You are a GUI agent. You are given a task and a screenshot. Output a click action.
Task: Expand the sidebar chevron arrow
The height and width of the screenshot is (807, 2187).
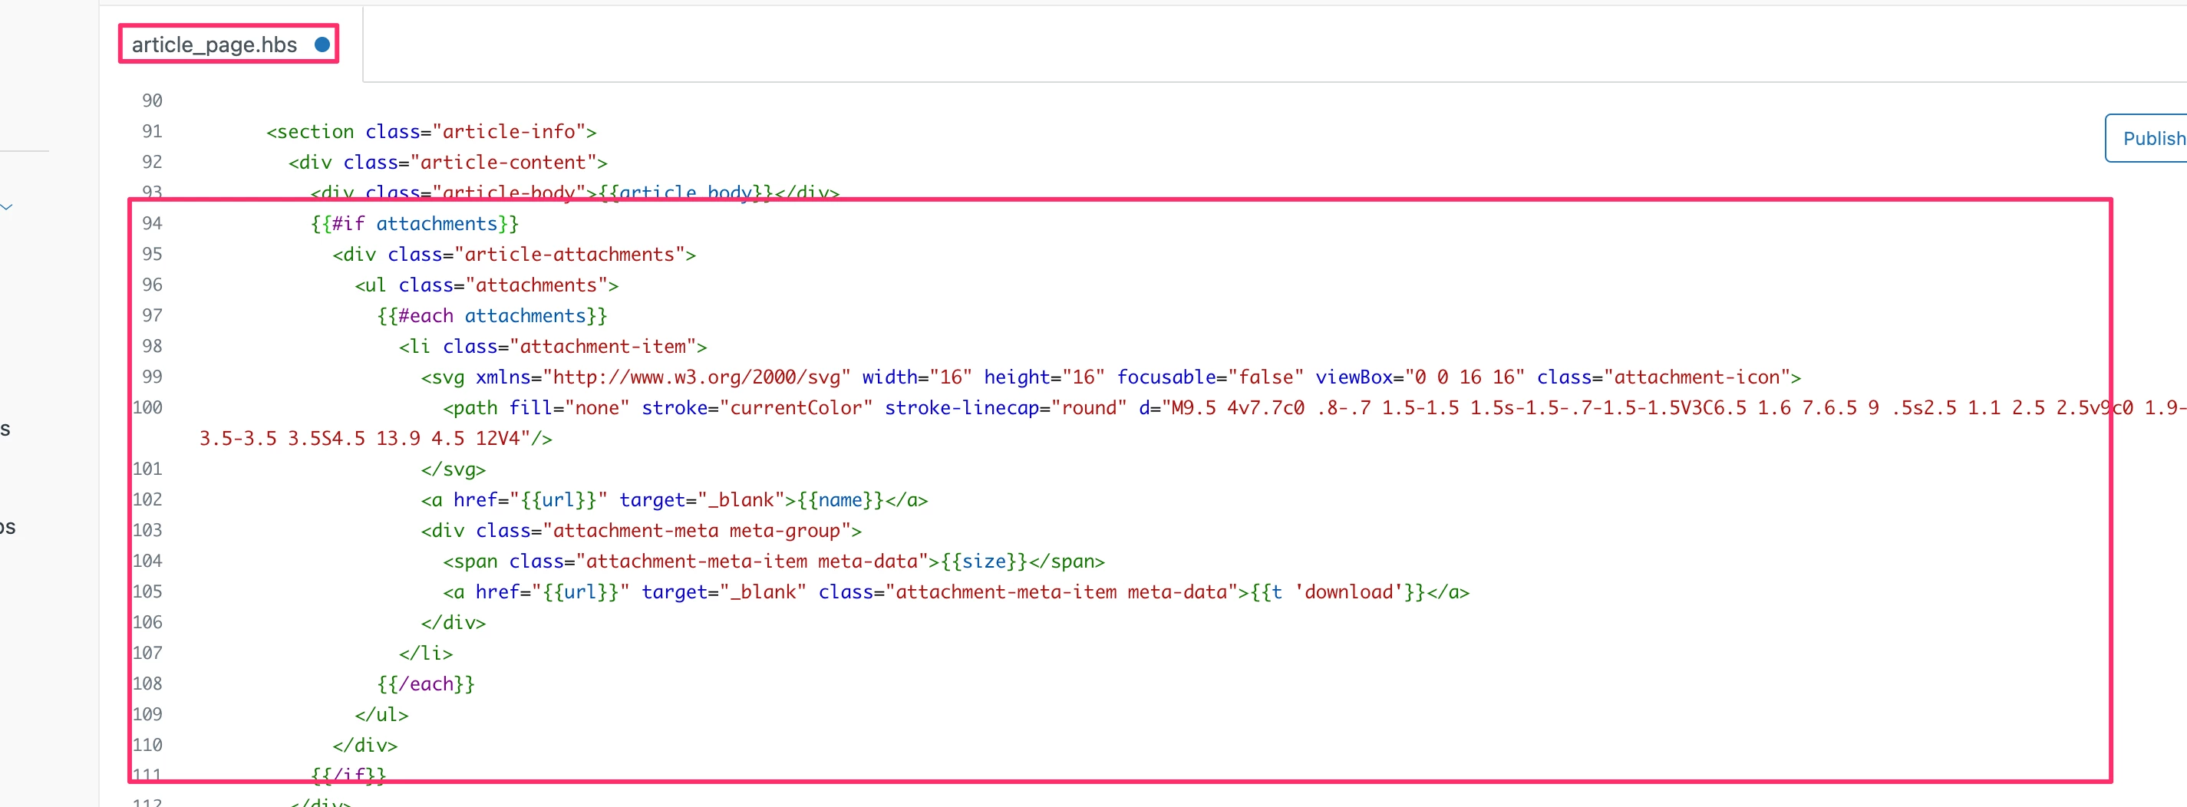click(7, 207)
